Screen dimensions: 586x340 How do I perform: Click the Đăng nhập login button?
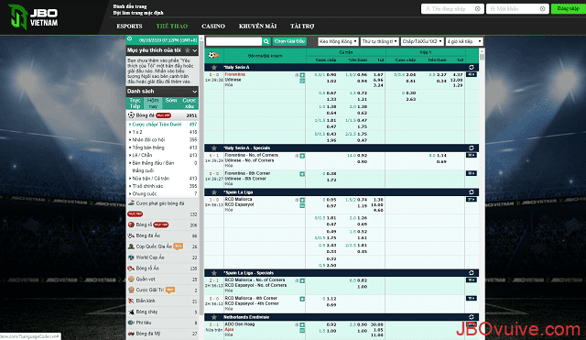point(568,8)
